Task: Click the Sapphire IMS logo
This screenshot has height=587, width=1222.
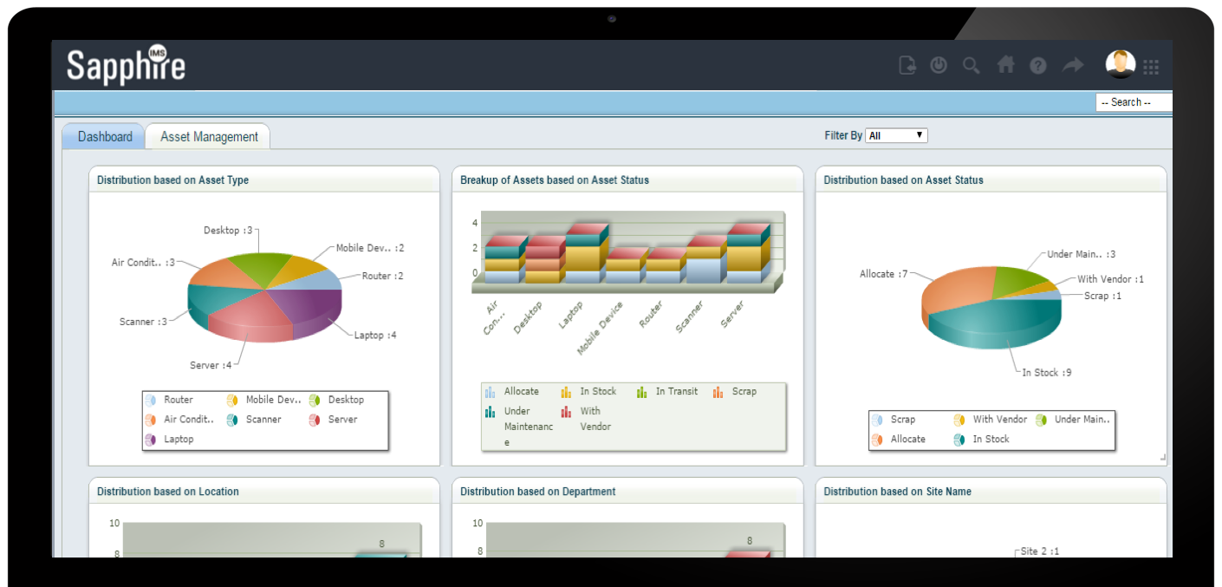Action: coord(127,65)
